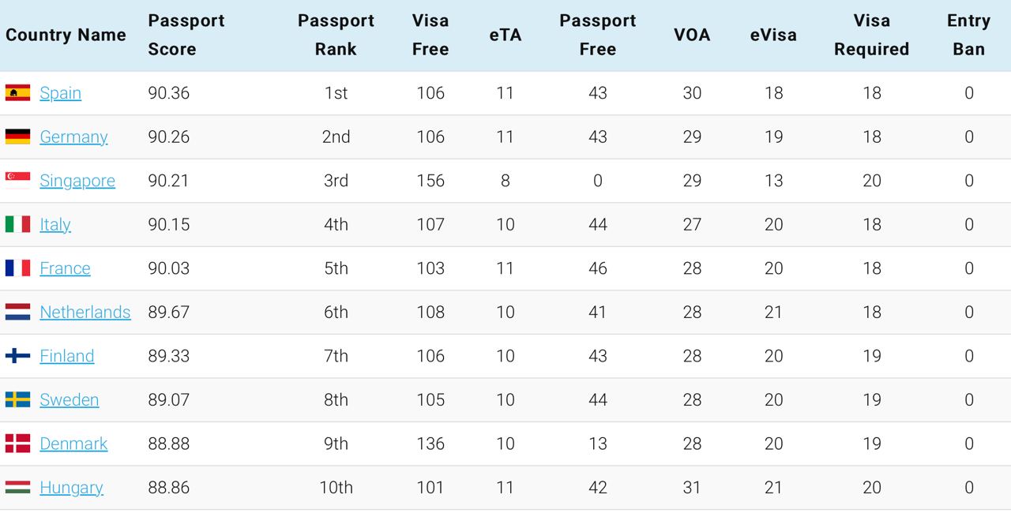Click the Germany flag icon
This screenshot has height=513, width=1011.
click(17, 137)
